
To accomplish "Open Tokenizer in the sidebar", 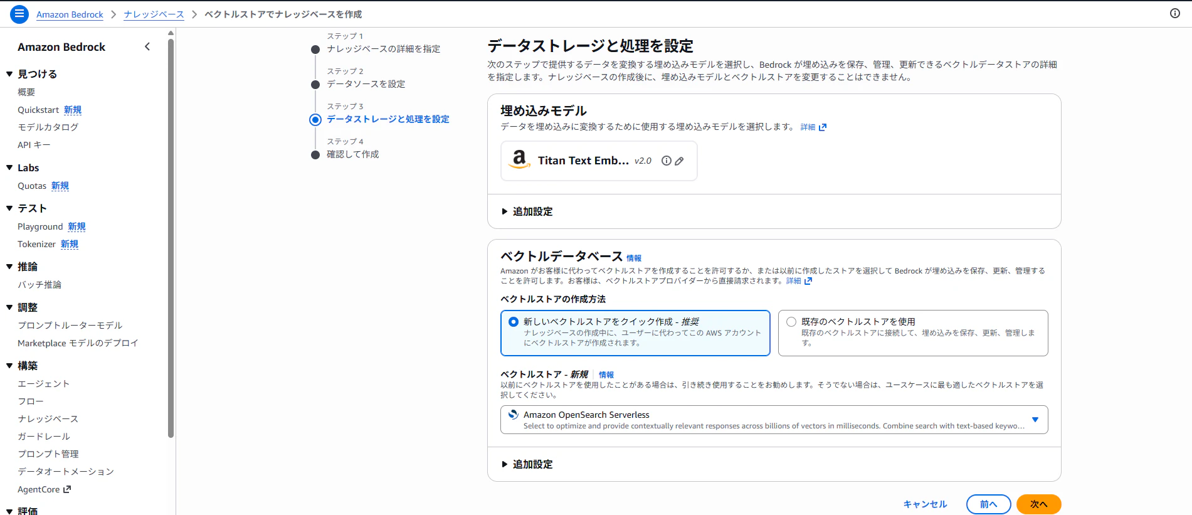I will pos(36,244).
